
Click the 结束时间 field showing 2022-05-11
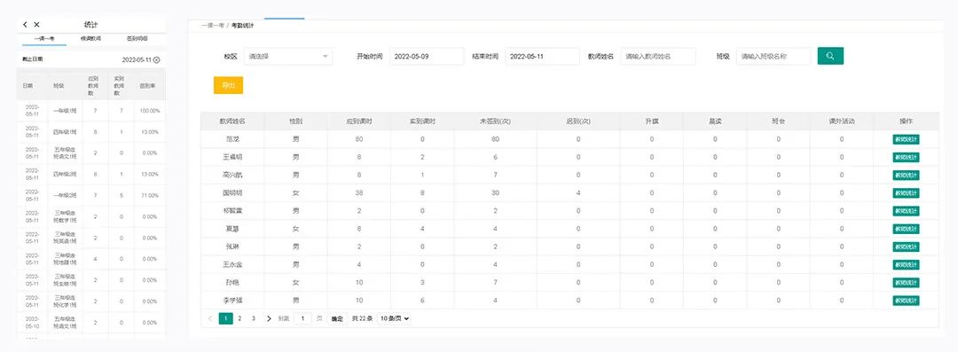click(x=542, y=56)
